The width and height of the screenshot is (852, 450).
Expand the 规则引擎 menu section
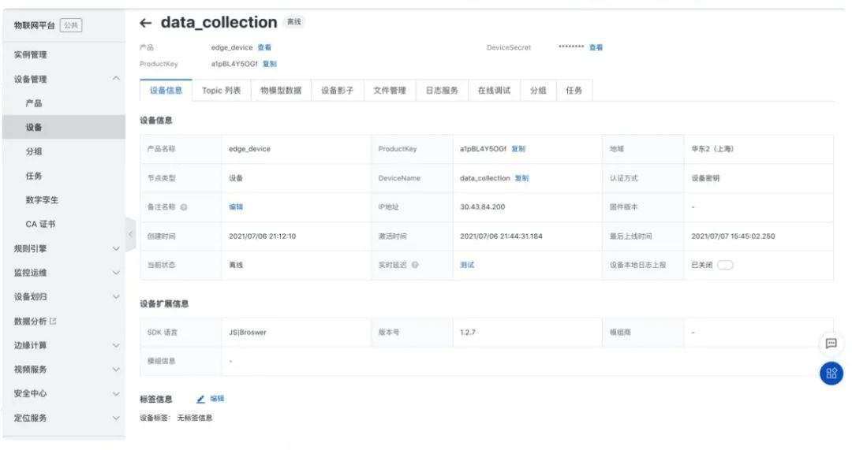click(116, 248)
